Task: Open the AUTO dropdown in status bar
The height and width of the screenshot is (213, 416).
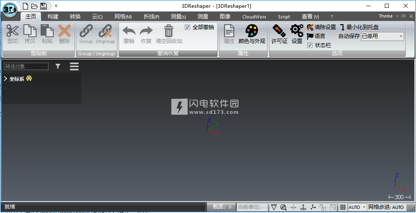Action: [357, 207]
